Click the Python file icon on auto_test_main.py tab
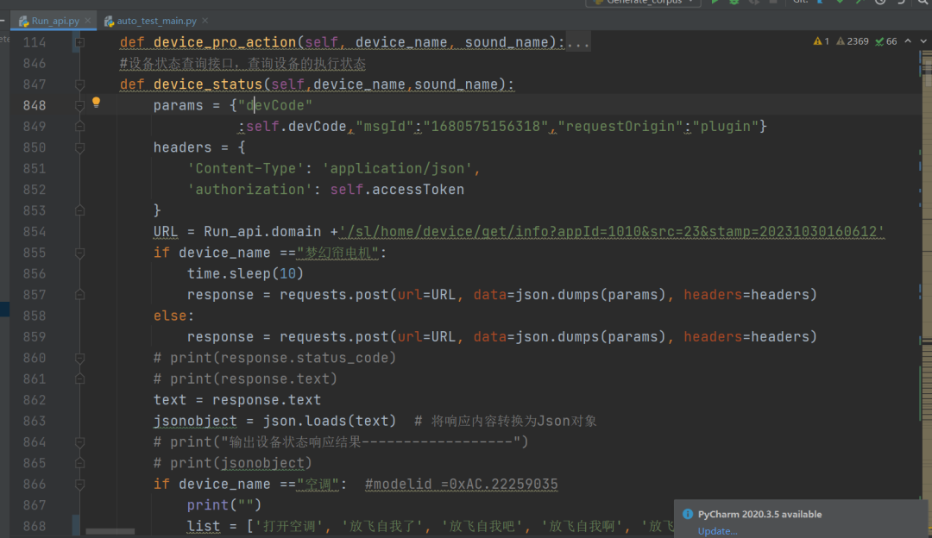The height and width of the screenshot is (538, 932). click(x=109, y=21)
